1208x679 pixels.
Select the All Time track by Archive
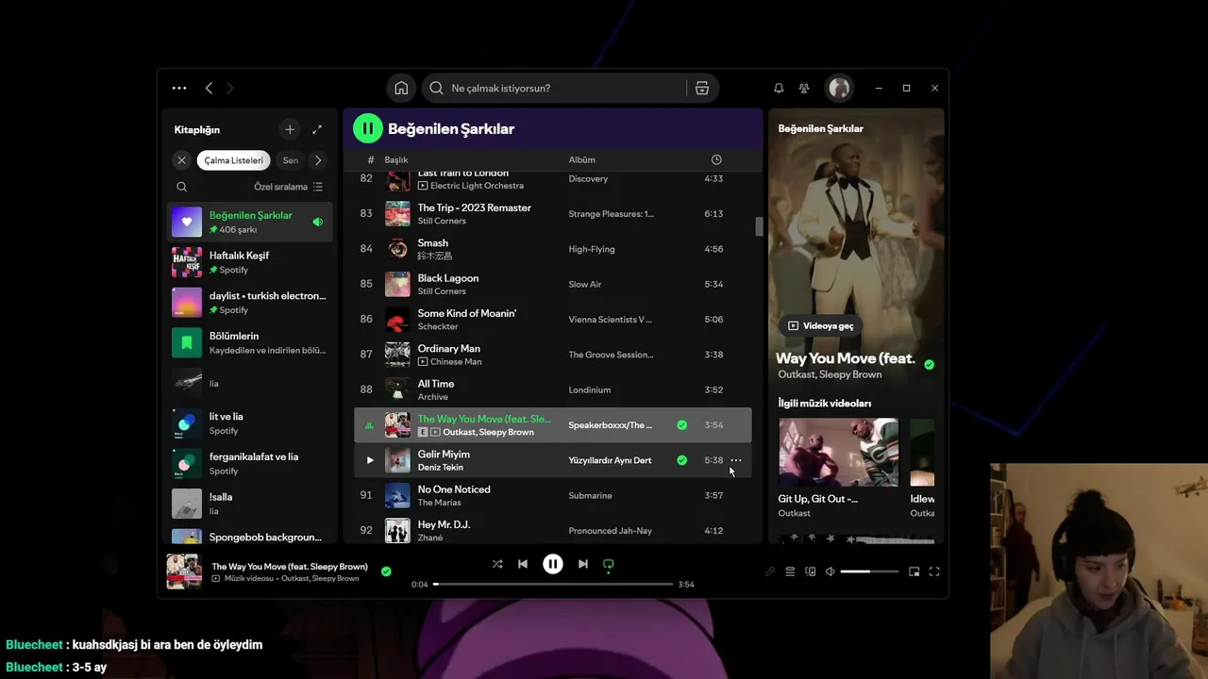coord(553,389)
